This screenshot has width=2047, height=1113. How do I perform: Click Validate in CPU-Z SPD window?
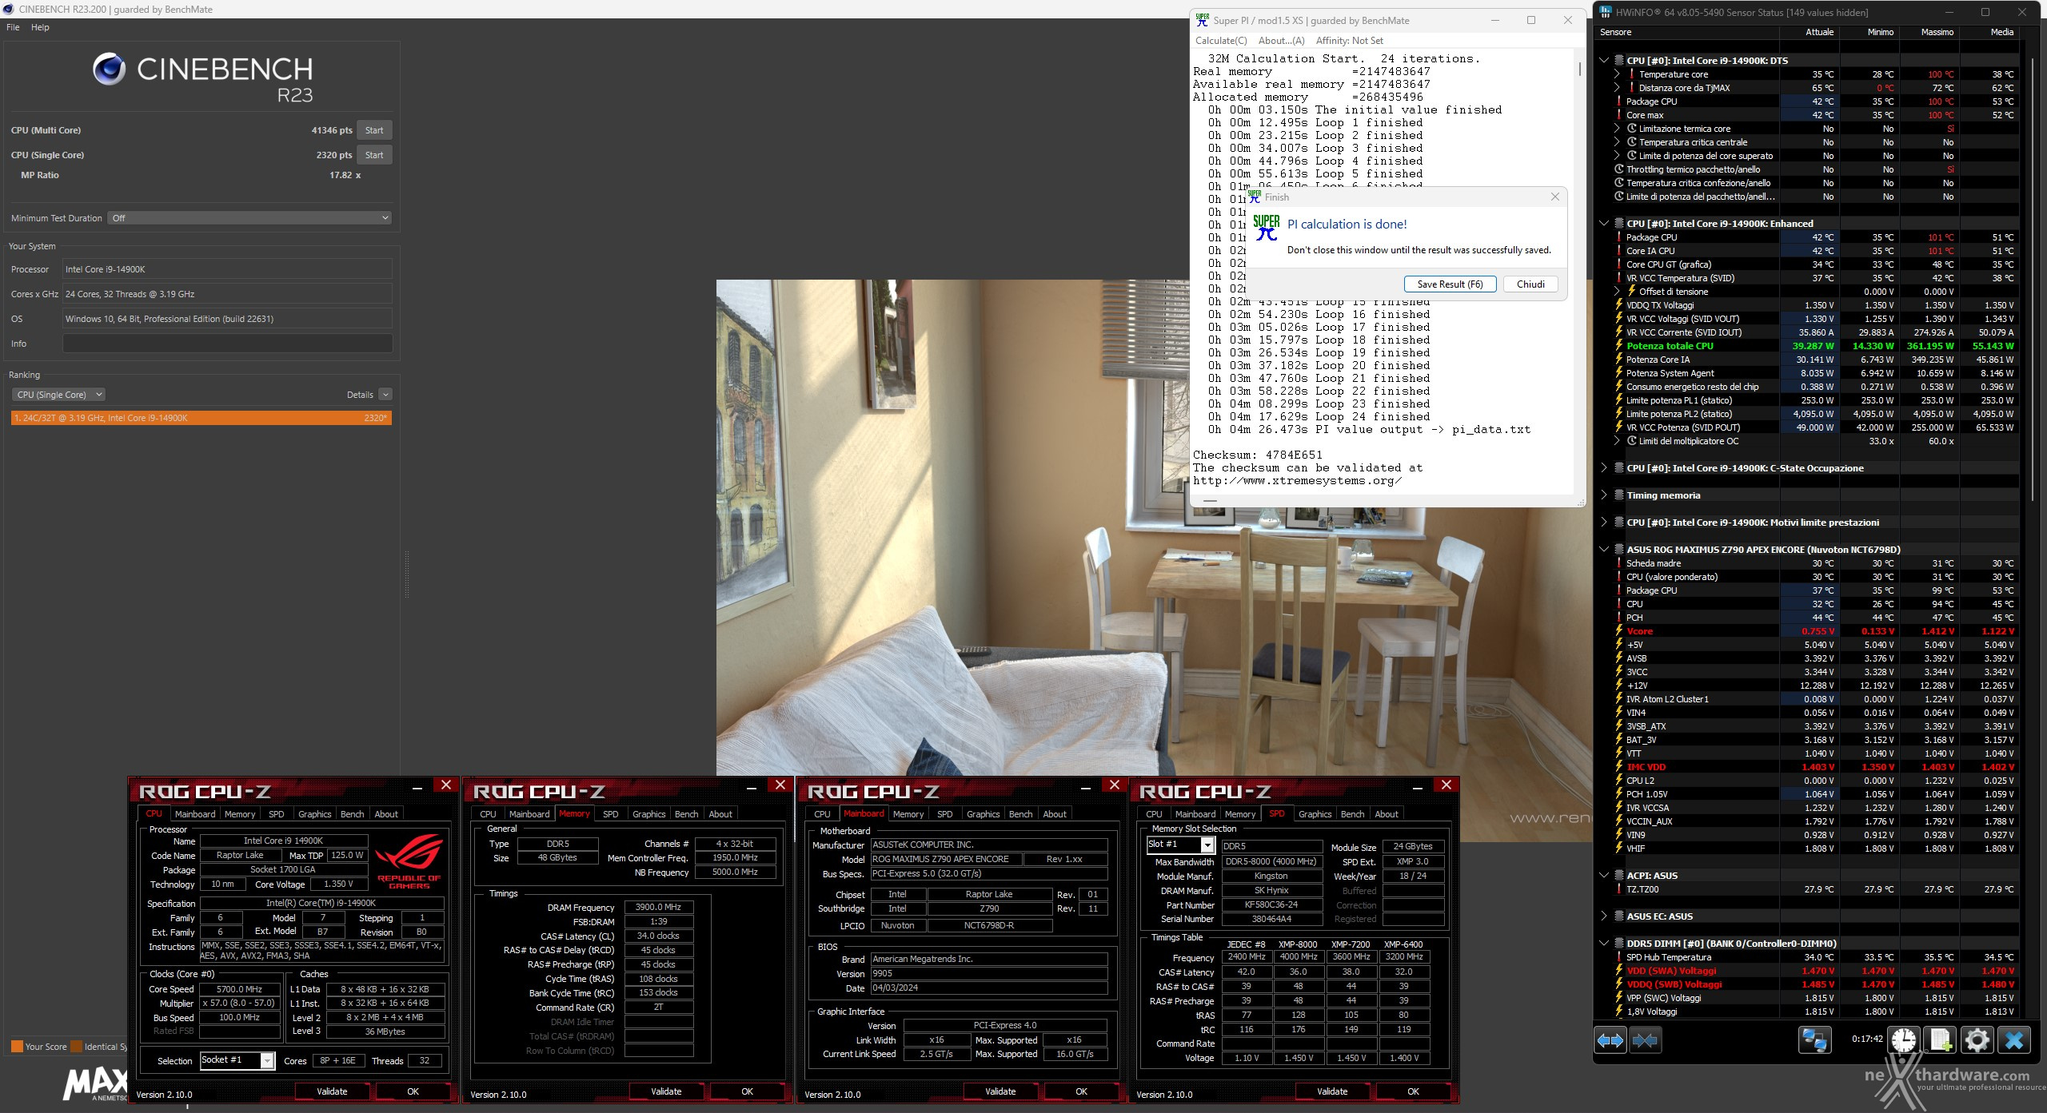(x=1332, y=1091)
